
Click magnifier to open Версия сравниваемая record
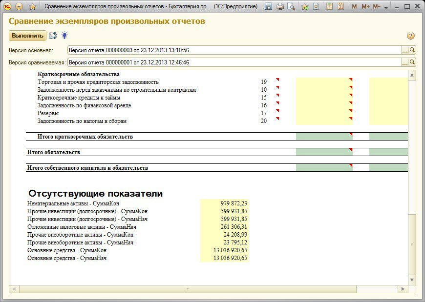click(412, 62)
